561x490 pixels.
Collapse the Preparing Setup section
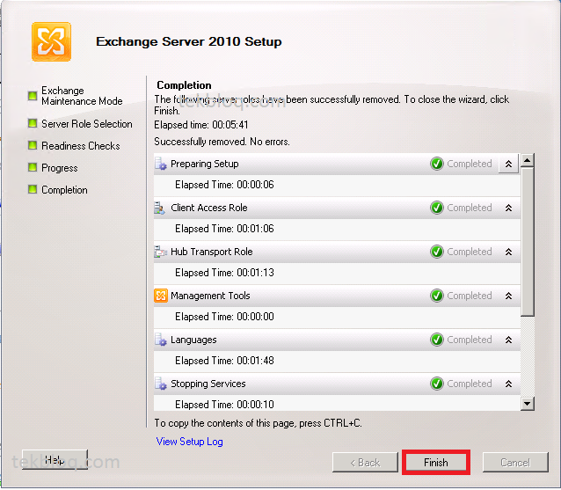(x=508, y=164)
